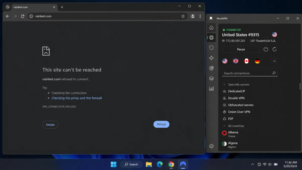The height and width of the screenshot is (170, 302).
Task: Open Meshnet icon in NordVPN sidebar
Action: (x=211, y=58)
